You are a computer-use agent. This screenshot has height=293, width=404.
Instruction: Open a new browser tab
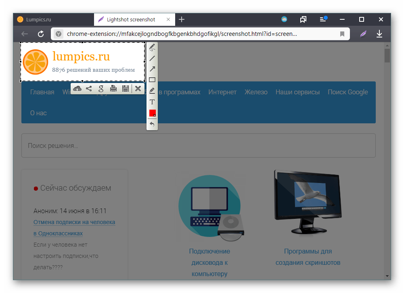point(182,19)
